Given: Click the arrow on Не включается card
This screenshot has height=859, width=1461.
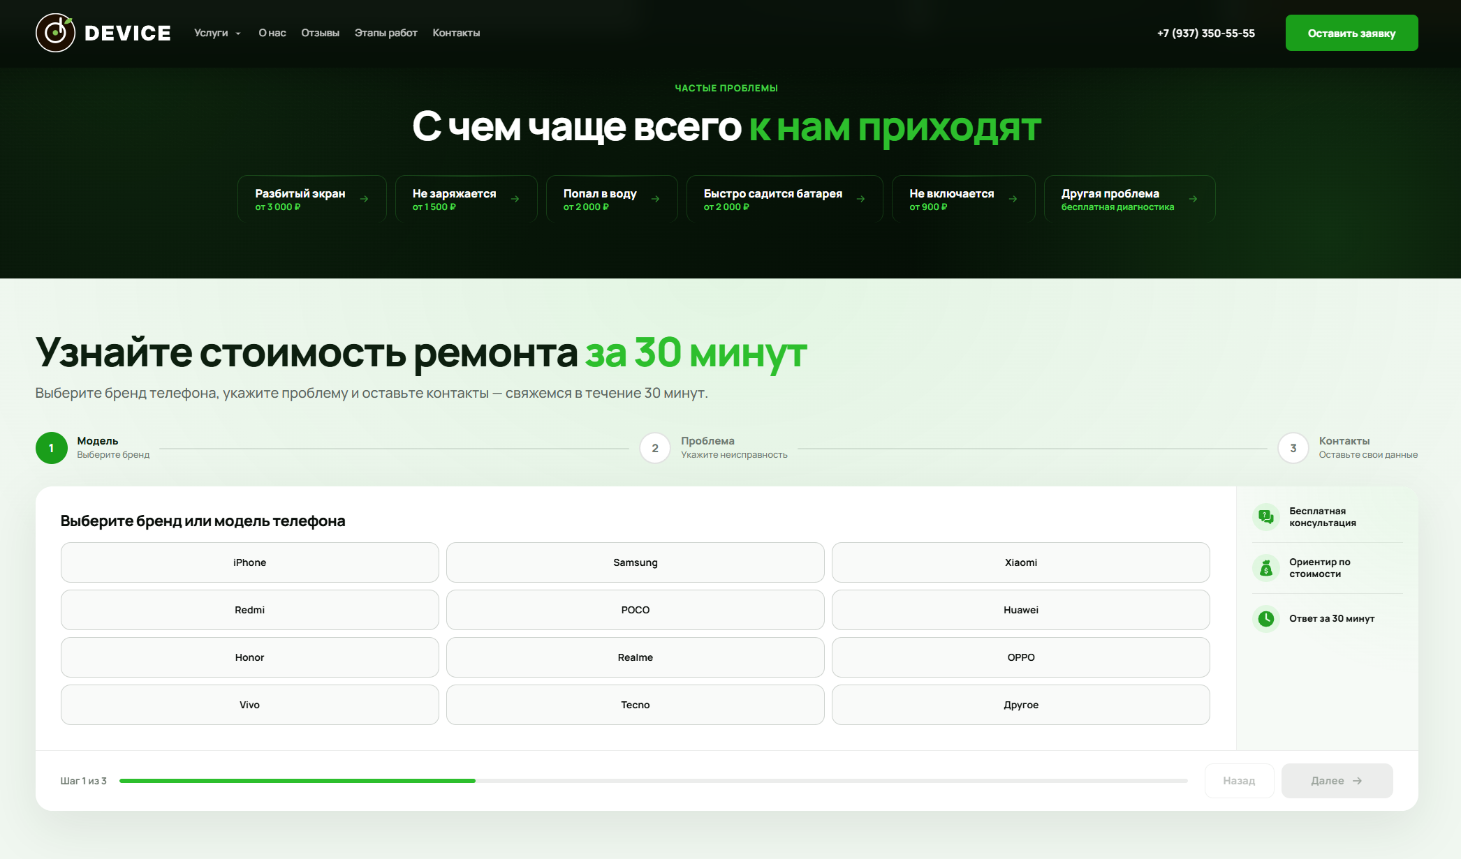Looking at the screenshot, I should coord(1013,199).
